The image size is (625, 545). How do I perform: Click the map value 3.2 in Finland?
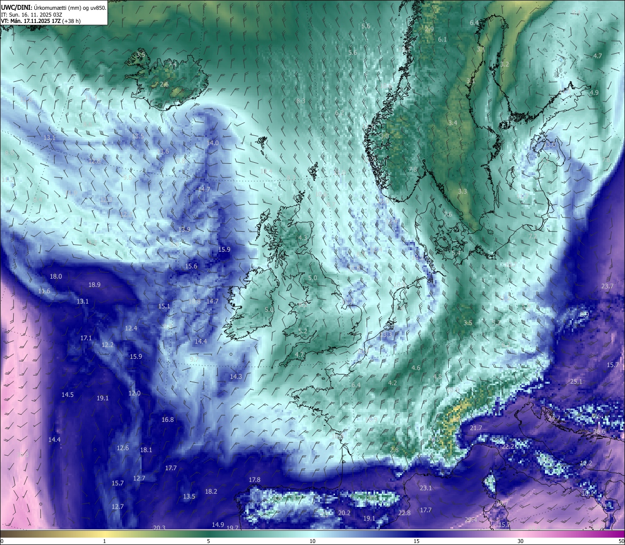pyautogui.click(x=504, y=64)
